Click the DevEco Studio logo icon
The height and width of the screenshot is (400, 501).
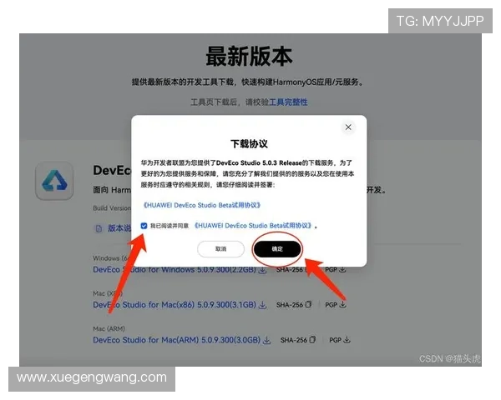tap(54, 181)
